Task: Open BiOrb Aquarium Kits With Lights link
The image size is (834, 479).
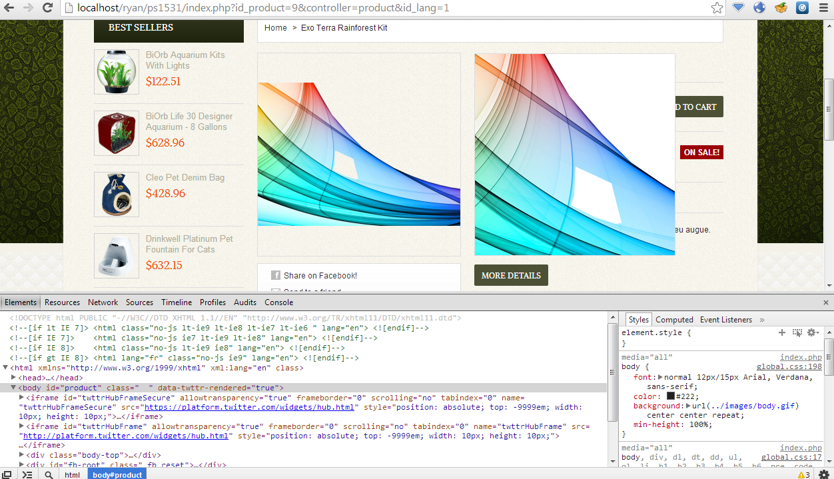Action: coord(185,60)
